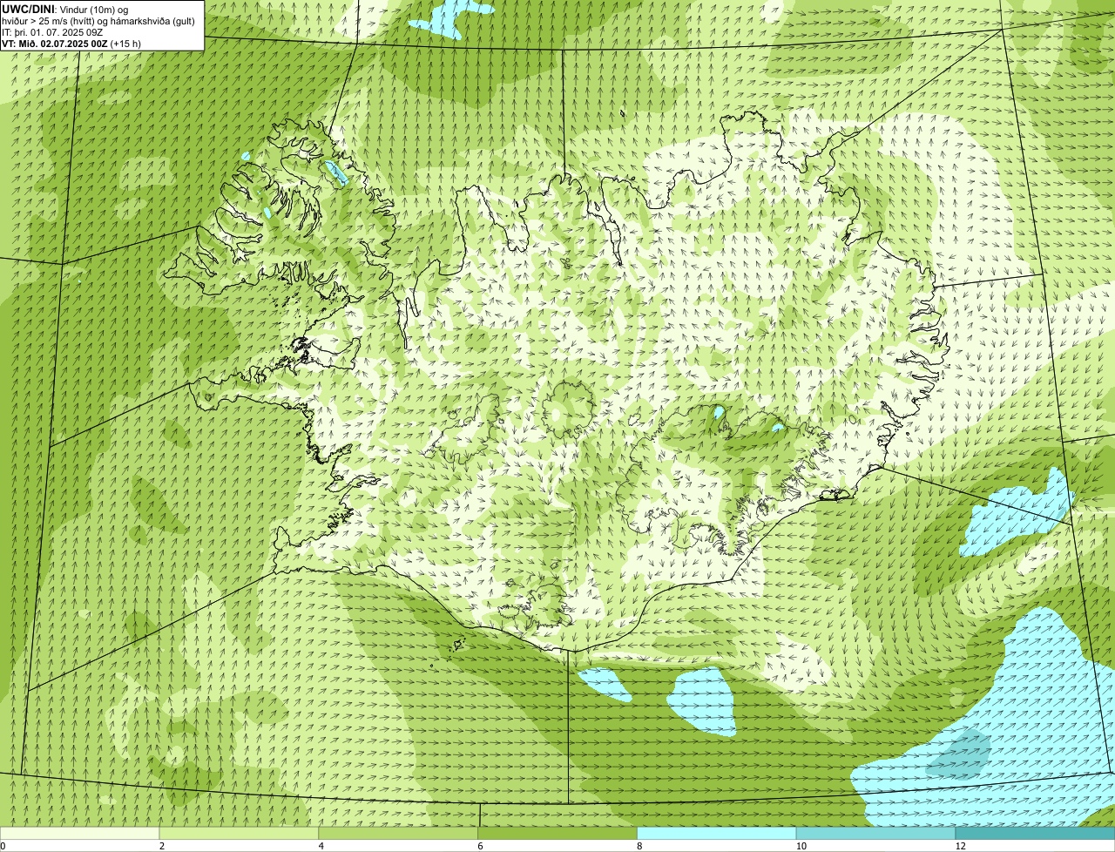Click the 8–10 m/s light cyan legend swatch

(x=717, y=834)
